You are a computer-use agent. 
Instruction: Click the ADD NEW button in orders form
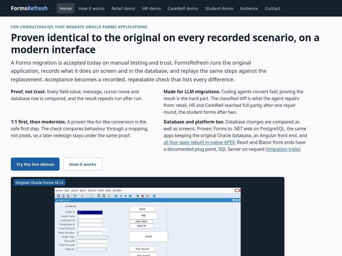[x=141, y=222]
